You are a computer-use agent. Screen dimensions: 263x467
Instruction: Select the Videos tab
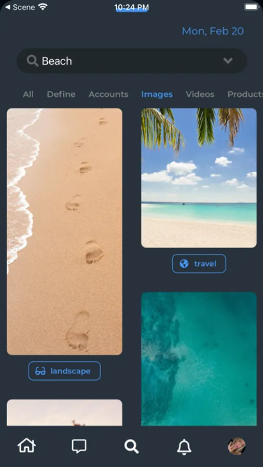[200, 94]
